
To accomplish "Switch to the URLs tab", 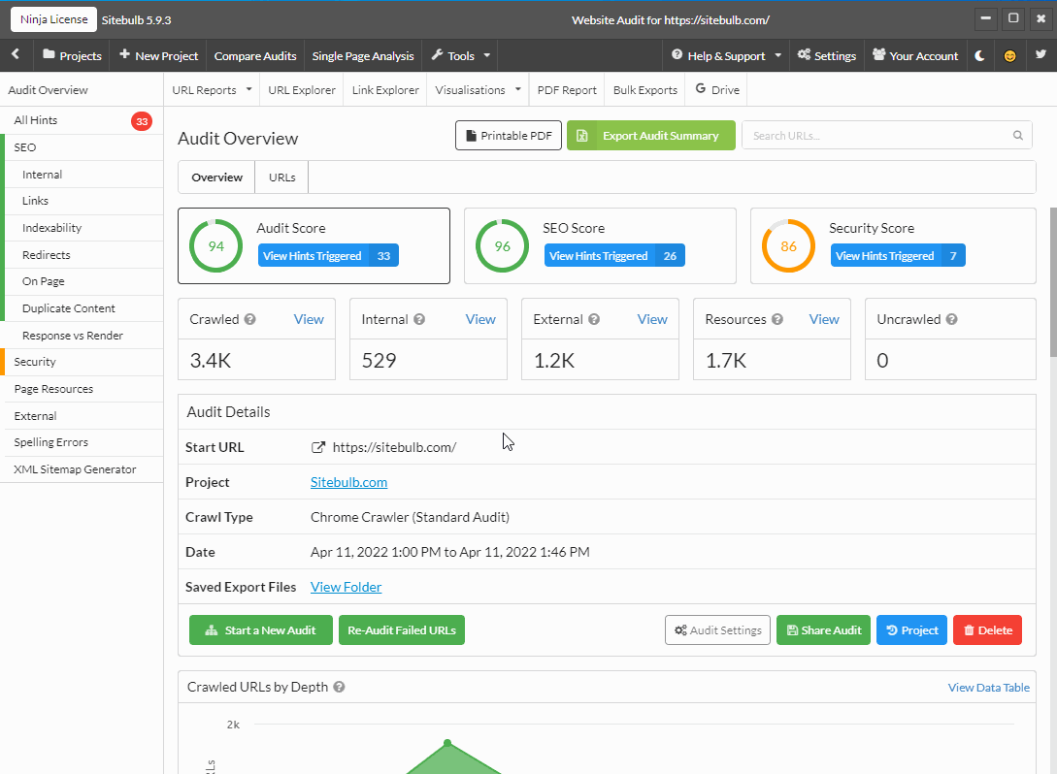I will (x=281, y=177).
